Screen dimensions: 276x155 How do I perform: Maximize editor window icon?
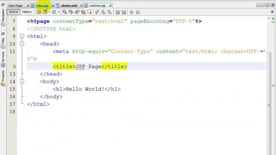click(x=273, y=5)
